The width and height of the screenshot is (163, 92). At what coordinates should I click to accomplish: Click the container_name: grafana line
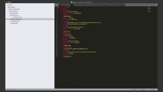(71, 43)
